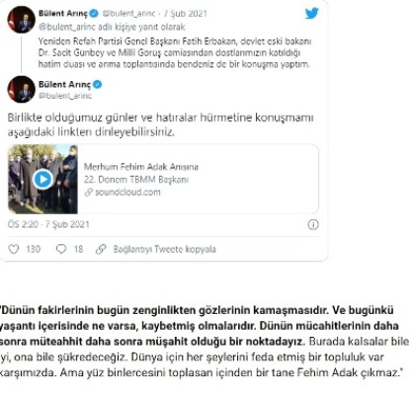Viewport: 413px width, 395px height.
Task: Click the 130 likes count
Action: click(x=34, y=249)
